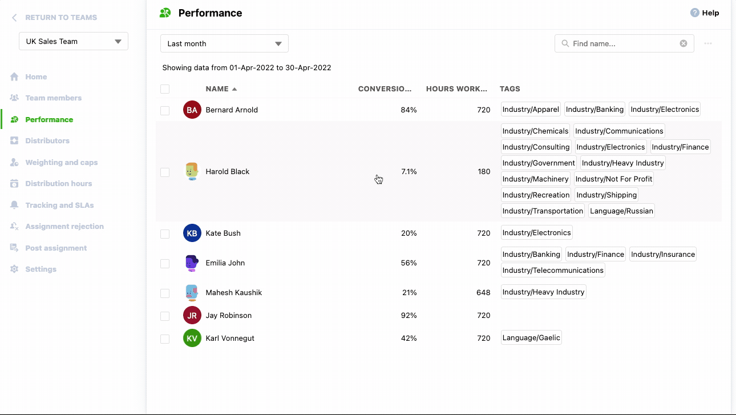Click the Industry/Not For Profit tag
736x415 pixels.
click(614, 179)
